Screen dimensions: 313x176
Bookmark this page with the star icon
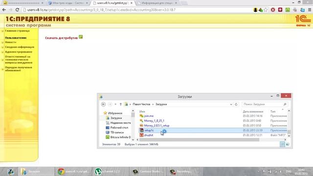pyautogui.click(x=266, y=10)
